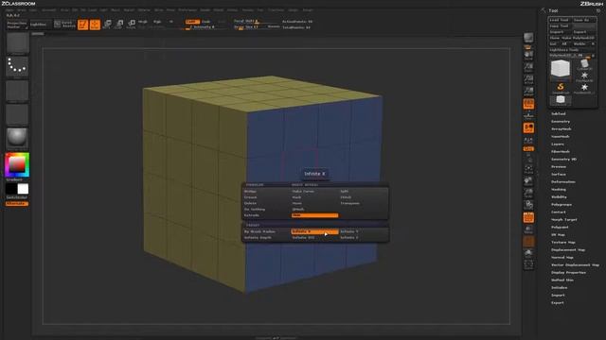The image size is (606, 340).
Task: Launch Projection Master from the top shelf
Action: (17, 25)
